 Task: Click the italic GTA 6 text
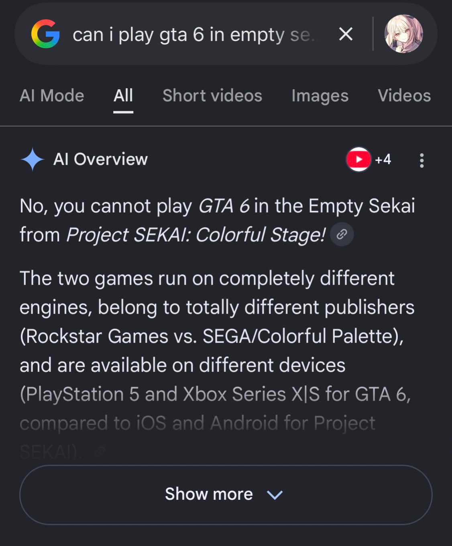(x=224, y=206)
